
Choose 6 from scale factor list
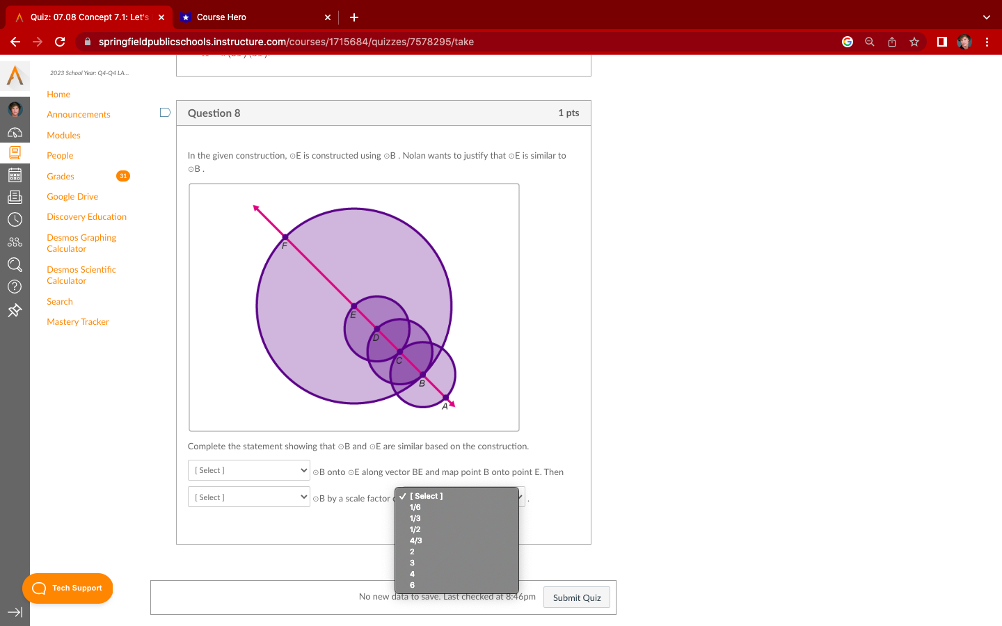(456, 585)
